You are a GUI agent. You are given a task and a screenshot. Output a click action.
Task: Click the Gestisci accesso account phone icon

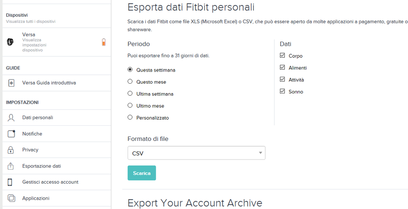pos(10,182)
